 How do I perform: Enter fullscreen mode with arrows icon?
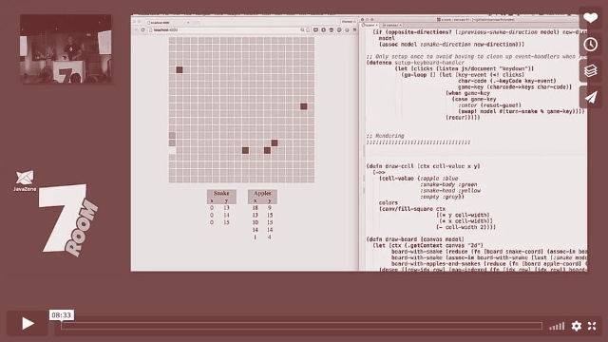pos(592,326)
